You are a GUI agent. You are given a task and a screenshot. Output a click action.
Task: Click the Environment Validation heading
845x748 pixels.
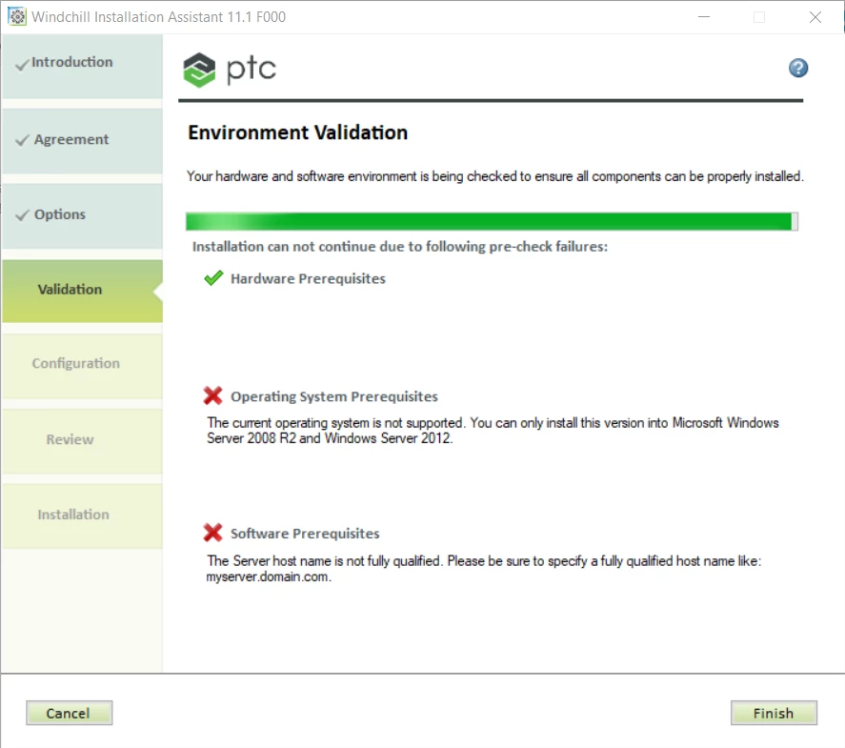coord(297,132)
